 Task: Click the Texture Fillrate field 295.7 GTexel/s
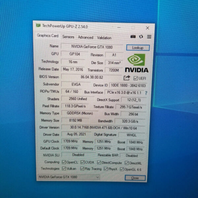click(131, 107)
